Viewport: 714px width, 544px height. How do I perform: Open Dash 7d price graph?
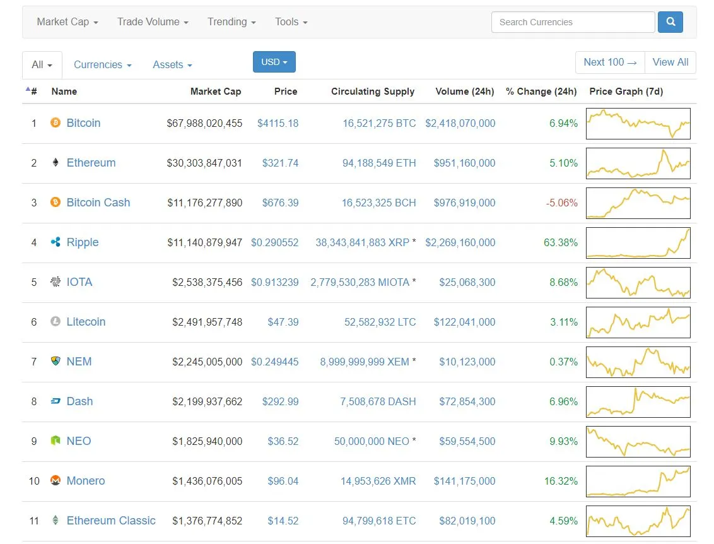(638, 402)
